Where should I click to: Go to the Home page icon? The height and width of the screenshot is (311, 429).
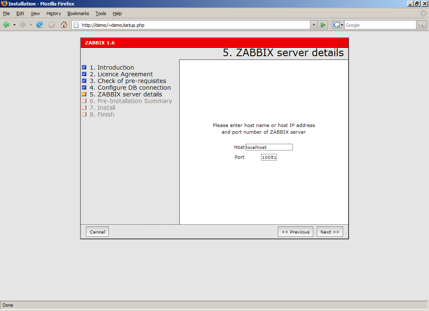[64, 25]
